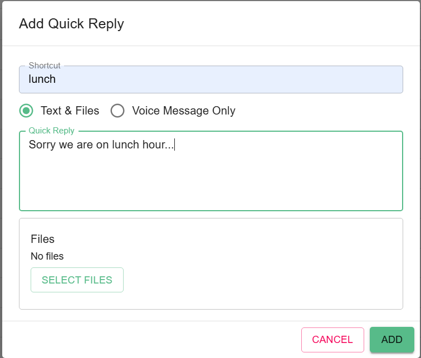The image size is (421, 358).
Task: Select the Text & Files radio button
Action: pyautogui.click(x=26, y=111)
